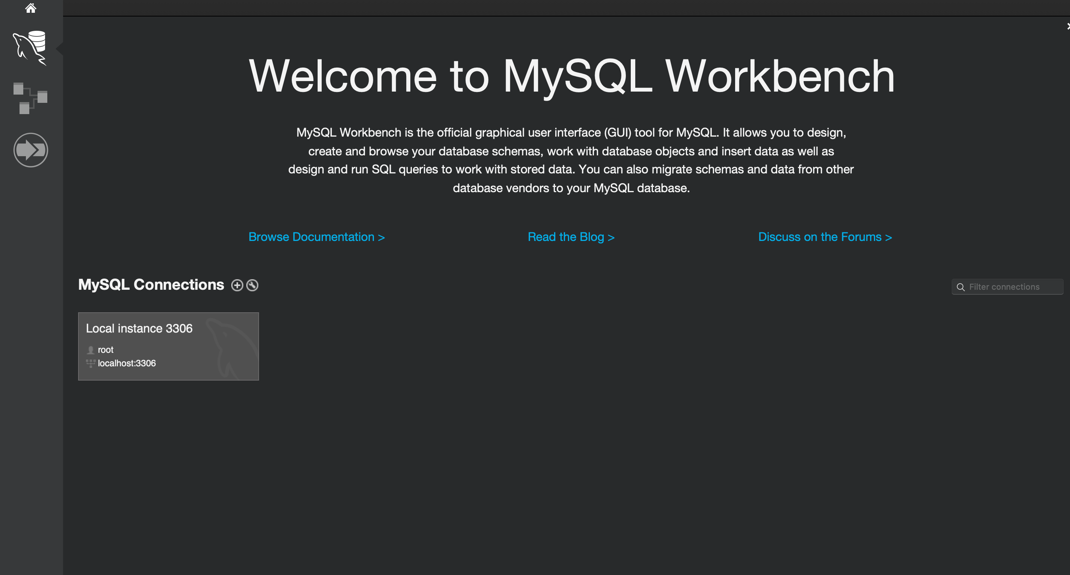Open the MySQL connections dolphin sidebar view
Screen dimensions: 1070x575
[x=30, y=47]
